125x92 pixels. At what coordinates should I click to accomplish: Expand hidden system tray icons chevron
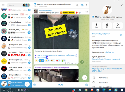point(28,90)
